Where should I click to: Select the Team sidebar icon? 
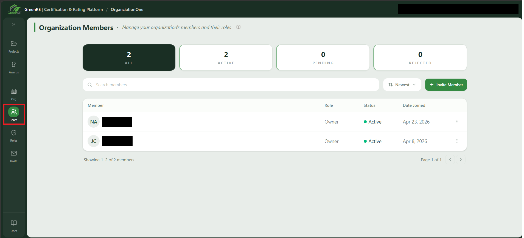pos(14,114)
